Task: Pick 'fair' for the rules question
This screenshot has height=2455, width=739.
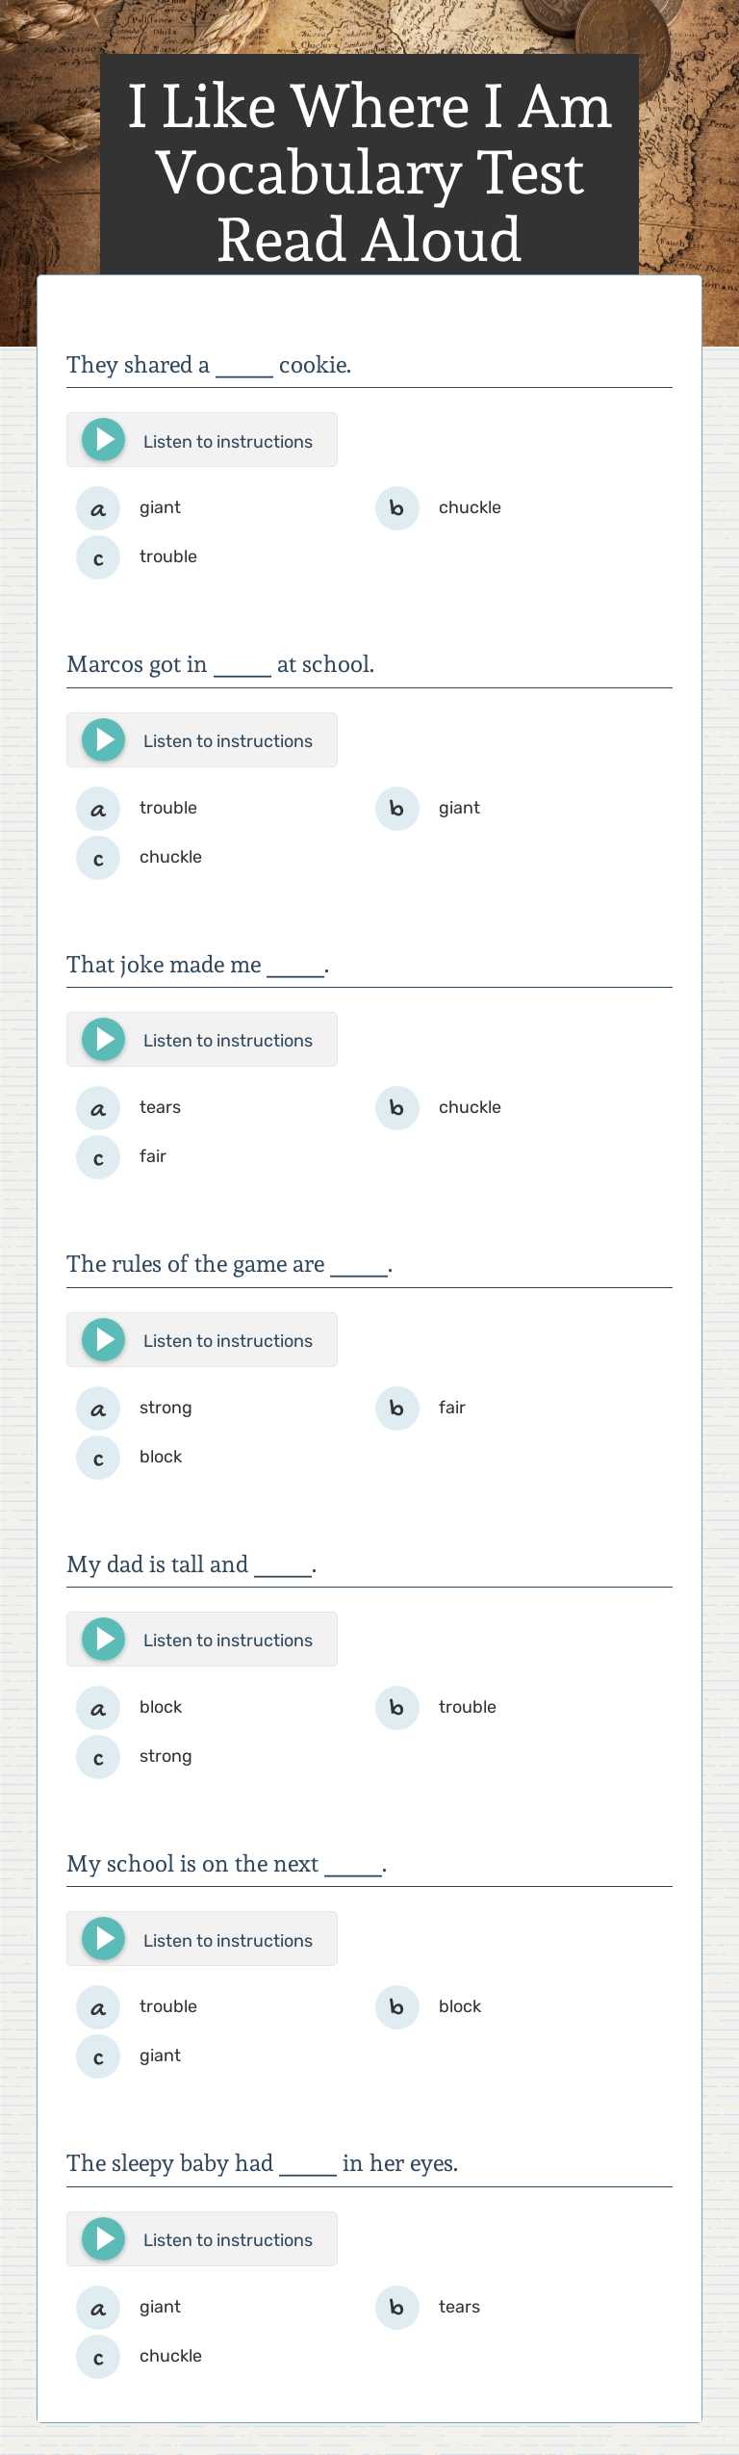Action: [x=452, y=1407]
